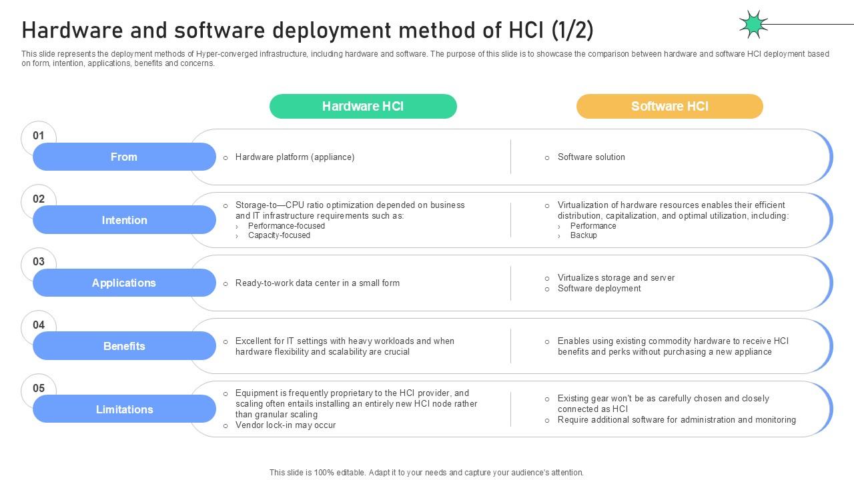Click 'Ready-to-work data center' text
Image resolution: width=854 pixels, height=480 pixels.
(x=318, y=283)
